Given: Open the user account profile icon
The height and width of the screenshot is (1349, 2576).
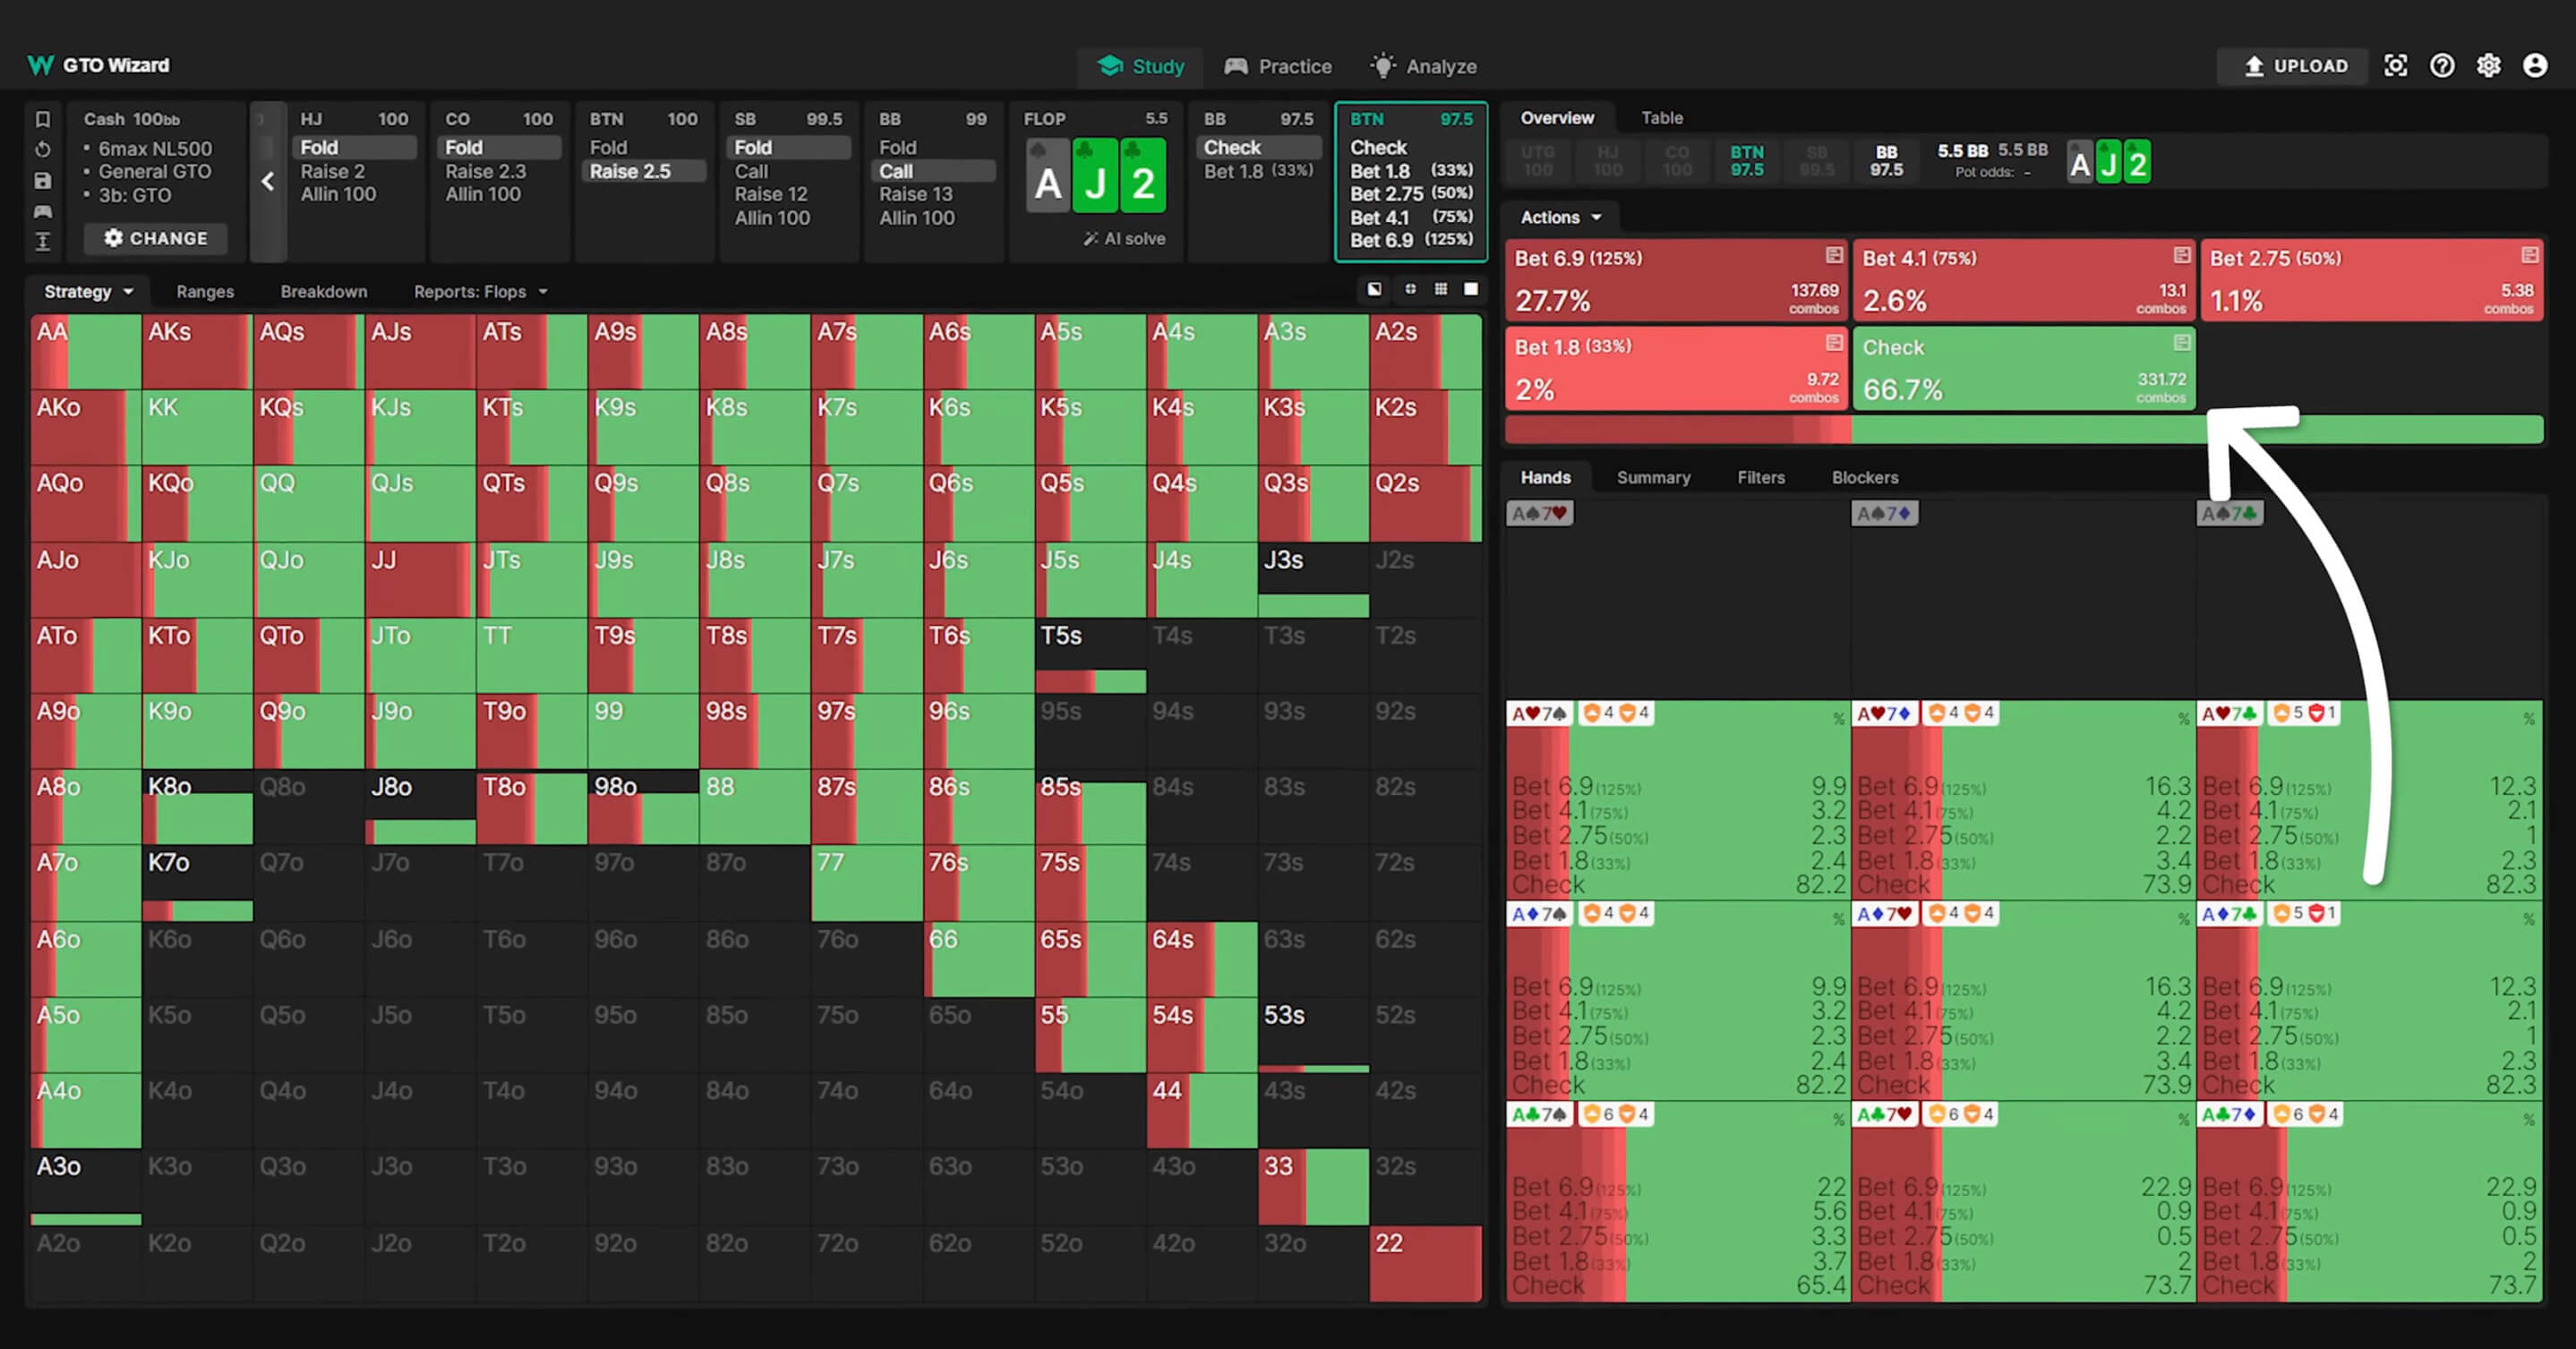Looking at the screenshot, I should (2535, 66).
